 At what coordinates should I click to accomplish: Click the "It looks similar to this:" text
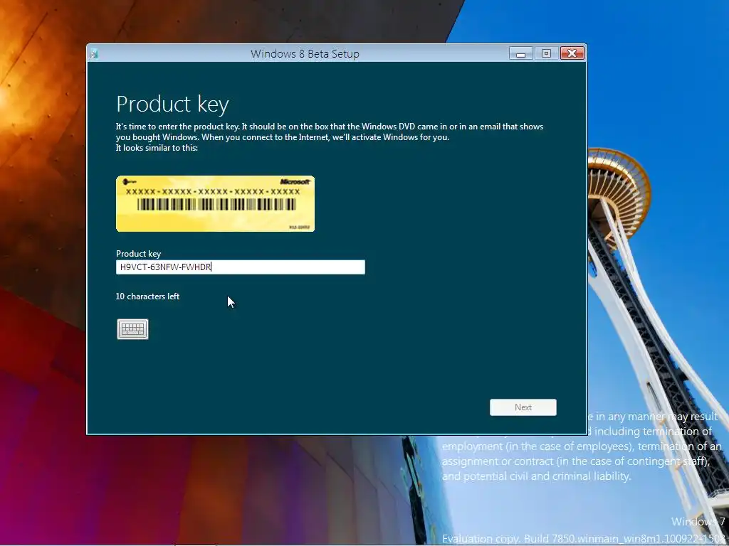coord(157,148)
